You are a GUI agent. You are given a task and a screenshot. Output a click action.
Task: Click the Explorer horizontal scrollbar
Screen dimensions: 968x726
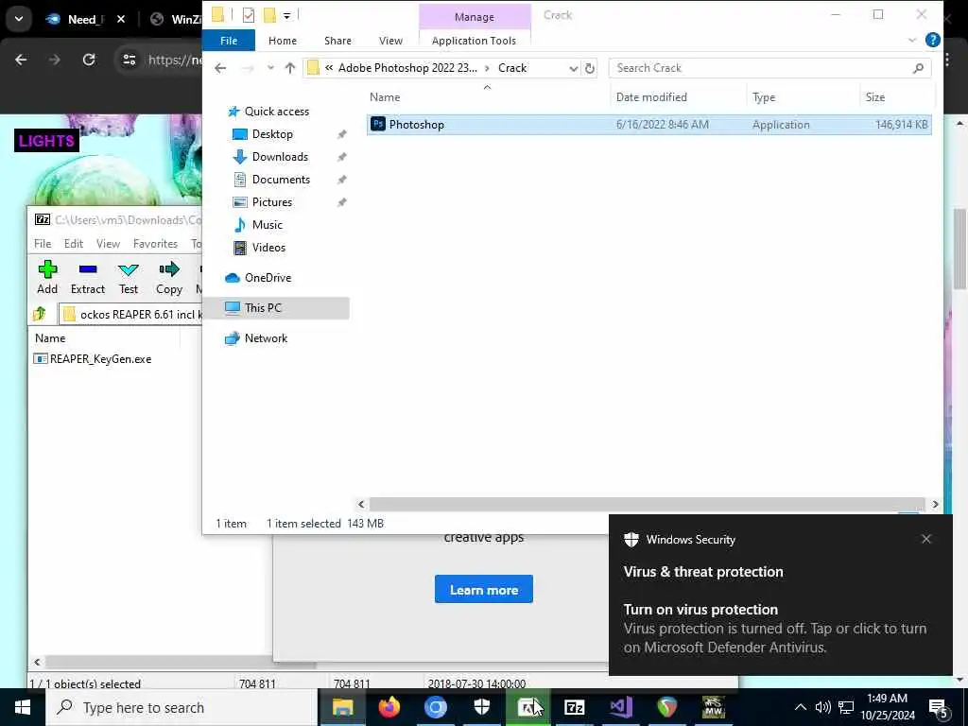click(647, 505)
